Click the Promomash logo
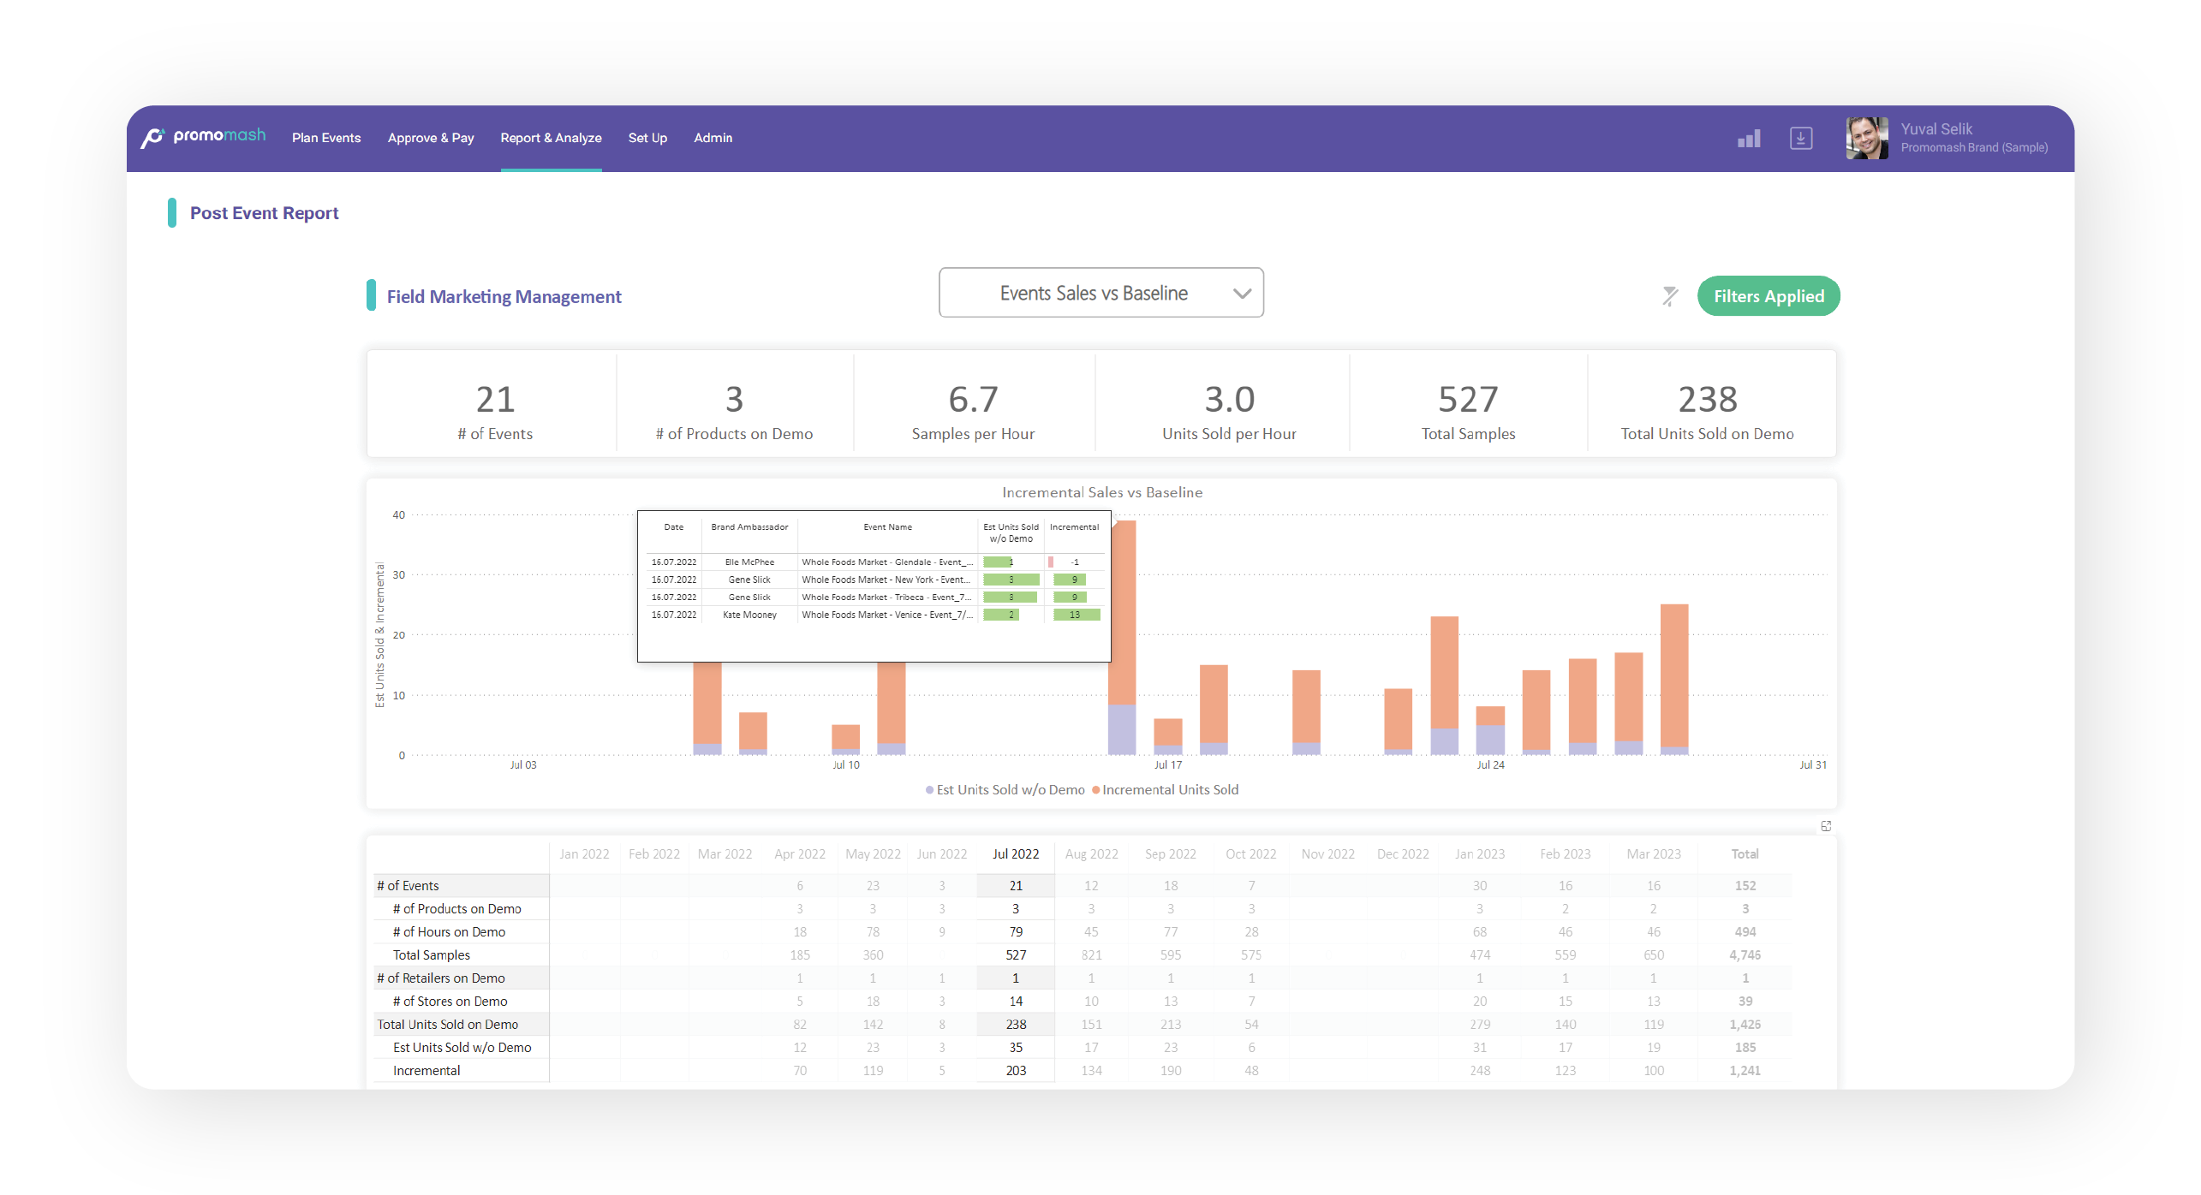Screen dimensions: 2201x1195 coord(204,137)
